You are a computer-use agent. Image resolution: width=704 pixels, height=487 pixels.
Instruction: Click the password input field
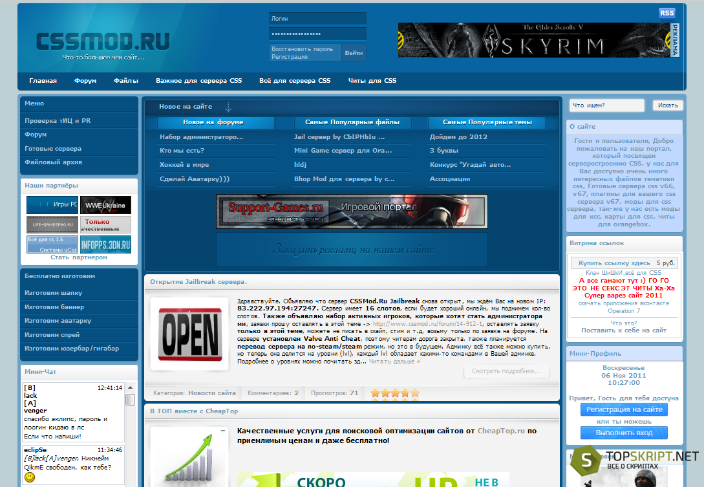point(317,34)
